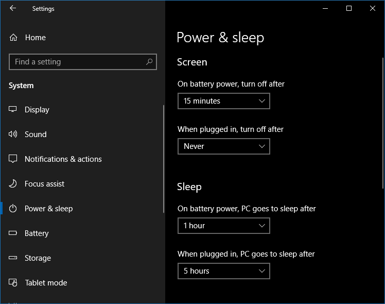Maximize the Settings window
385x304 pixels.
[348, 8]
